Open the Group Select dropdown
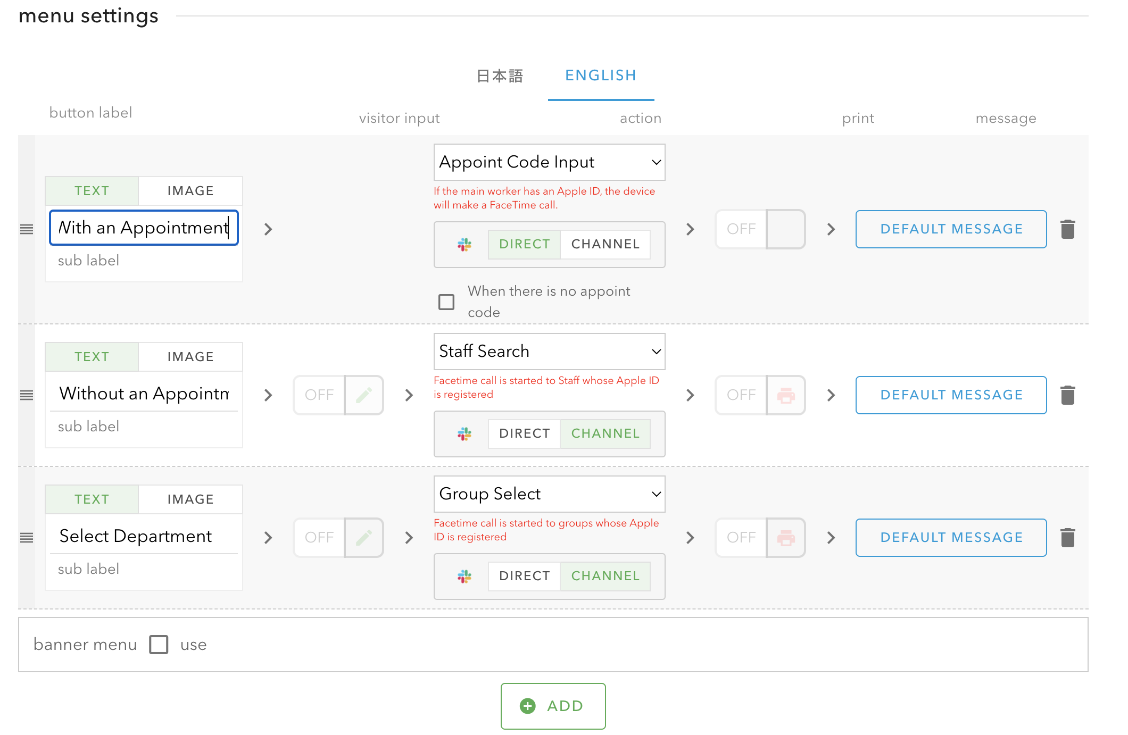Screen dimensions: 1128x735 click(x=549, y=494)
